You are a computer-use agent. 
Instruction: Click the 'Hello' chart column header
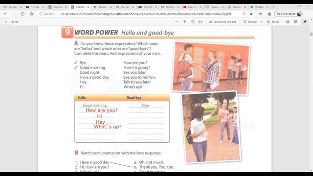82,98
